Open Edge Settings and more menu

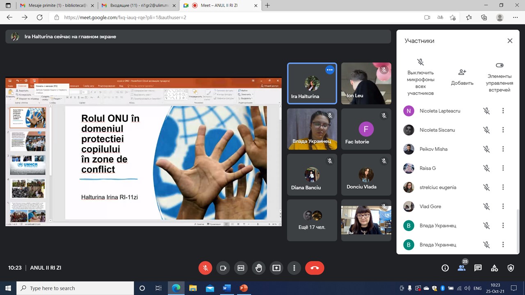pyautogui.click(x=516, y=18)
